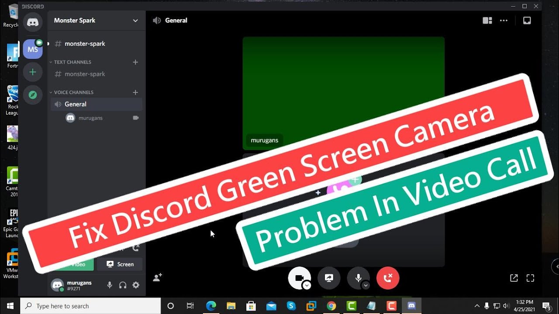Screen dimensions: 559x314
Task: Open camera device options arrow
Action: (x=307, y=285)
